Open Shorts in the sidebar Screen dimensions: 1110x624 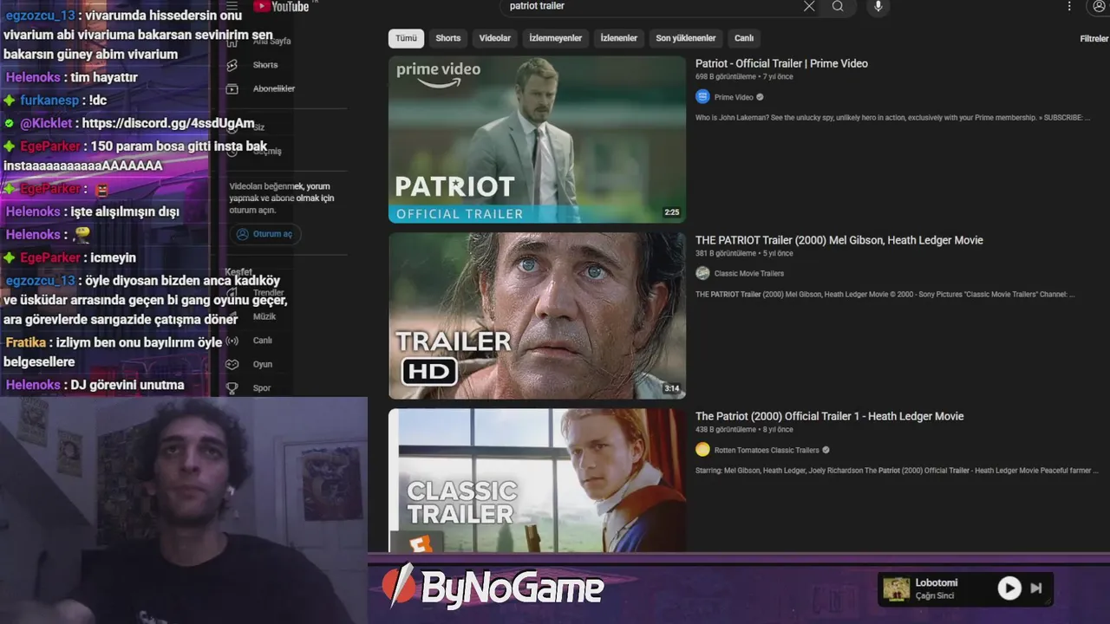click(265, 65)
